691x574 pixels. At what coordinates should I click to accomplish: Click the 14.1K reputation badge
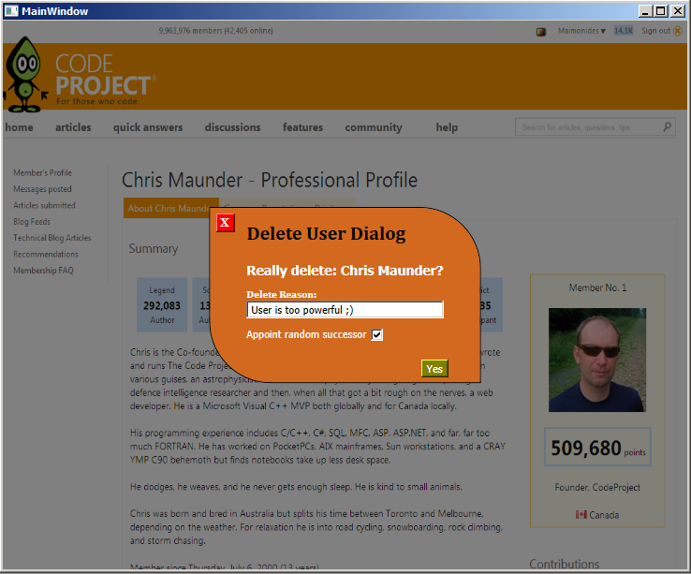tap(624, 31)
